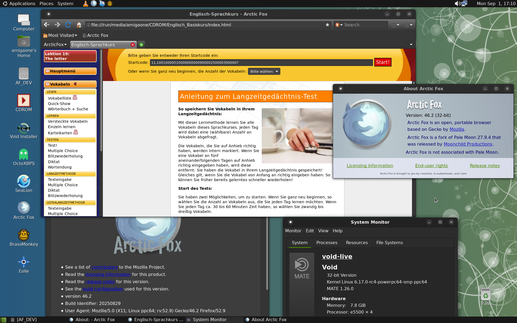This screenshot has width=517, height=323.
Task: Open the Most Visited bookmarks dropdown
Action: click(x=60, y=35)
